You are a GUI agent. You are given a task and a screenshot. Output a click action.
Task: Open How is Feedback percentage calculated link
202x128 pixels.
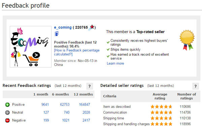[77, 52]
